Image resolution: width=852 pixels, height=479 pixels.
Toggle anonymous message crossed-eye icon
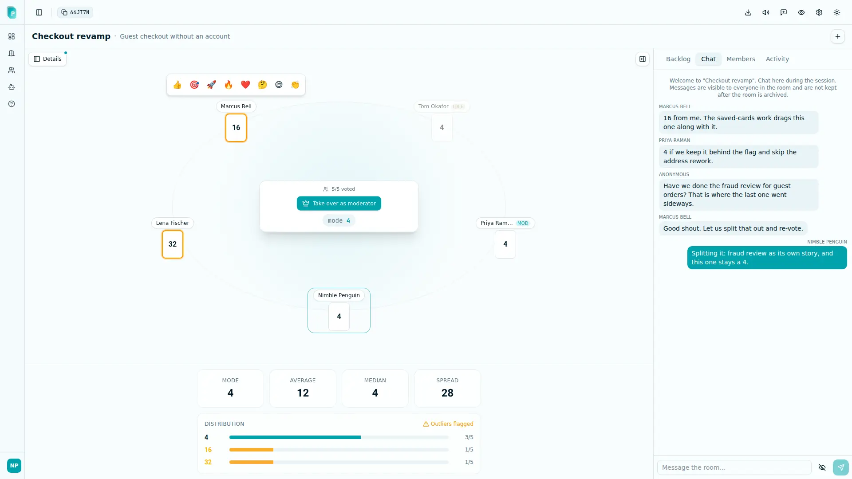822,467
